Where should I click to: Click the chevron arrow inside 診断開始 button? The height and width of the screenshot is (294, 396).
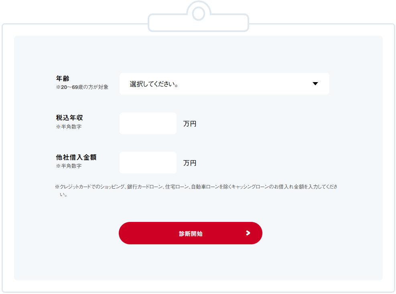(x=248, y=233)
